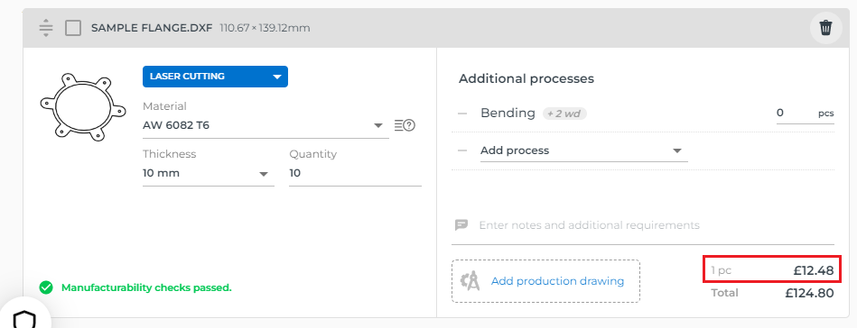Remove the Bending process minus icon

pyautogui.click(x=462, y=114)
